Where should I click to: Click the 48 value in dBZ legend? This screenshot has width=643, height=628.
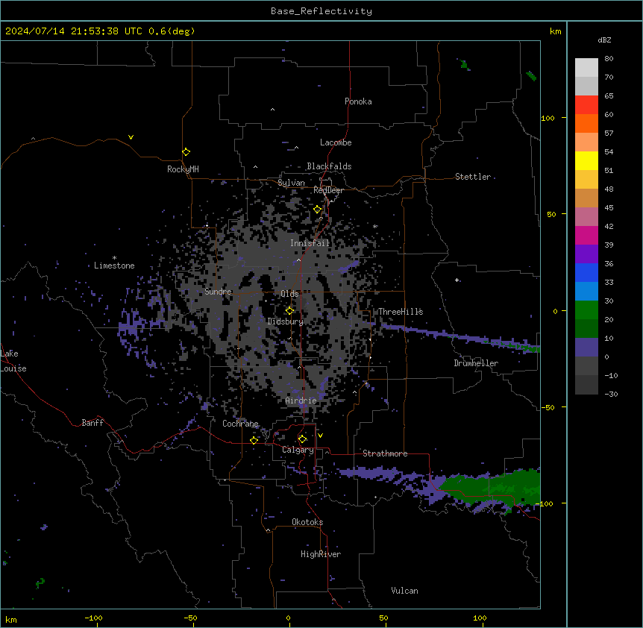click(x=609, y=189)
